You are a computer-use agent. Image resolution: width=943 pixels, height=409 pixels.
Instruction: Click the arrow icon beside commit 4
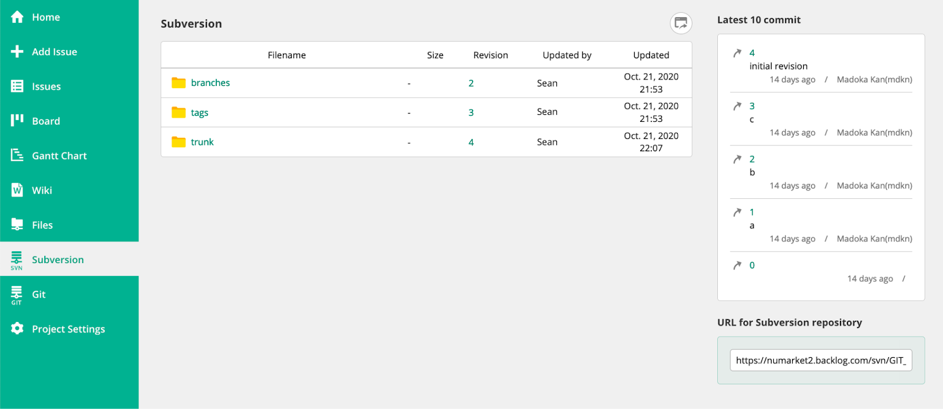[737, 53]
